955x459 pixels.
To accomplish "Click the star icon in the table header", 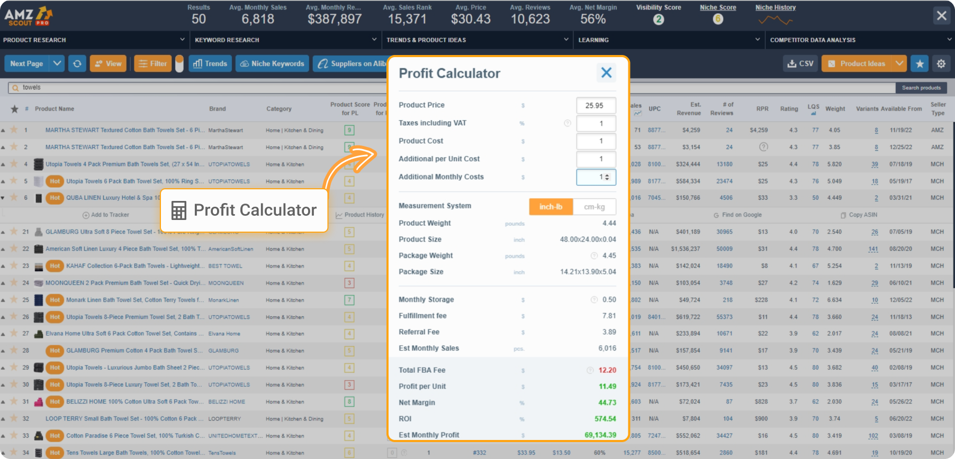I will tap(14, 109).
